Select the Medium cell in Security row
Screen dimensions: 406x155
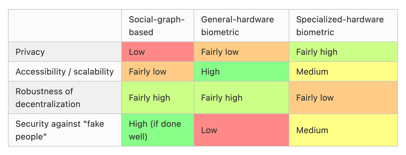[343, 130]
